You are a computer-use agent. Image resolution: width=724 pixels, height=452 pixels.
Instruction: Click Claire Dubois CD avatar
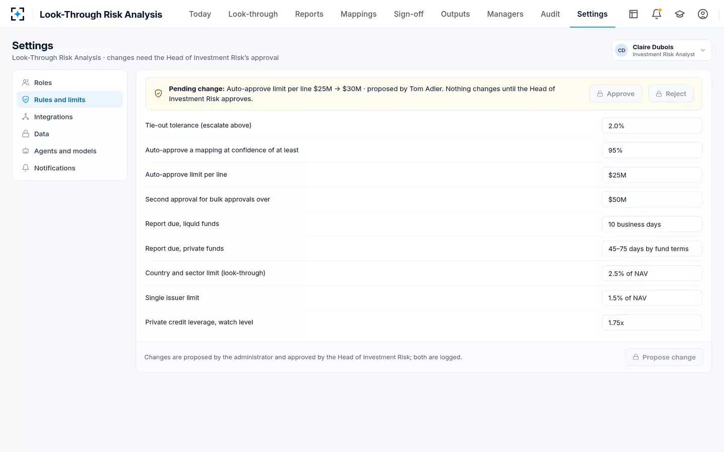tap(622, 50)
